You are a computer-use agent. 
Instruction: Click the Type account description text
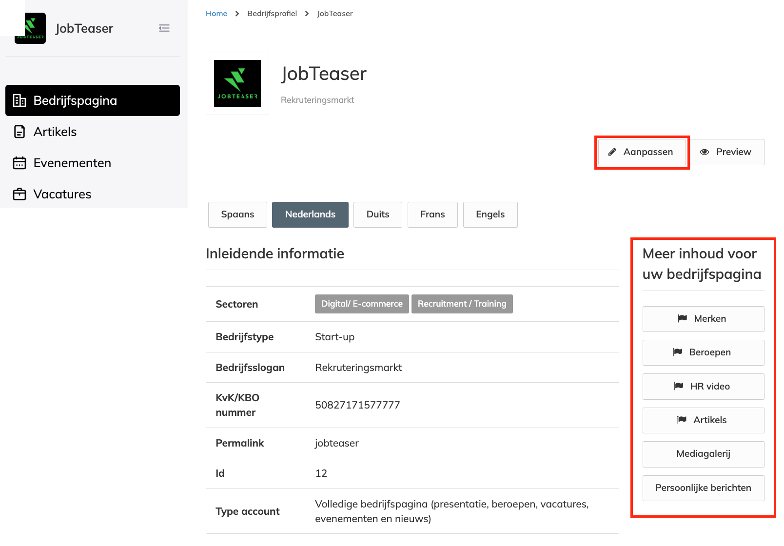tap(452, 511)
